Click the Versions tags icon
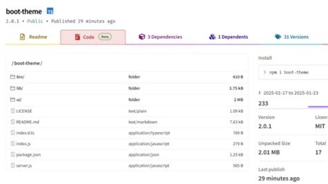Viewport: 328px width, 184px height. [278, 37]
